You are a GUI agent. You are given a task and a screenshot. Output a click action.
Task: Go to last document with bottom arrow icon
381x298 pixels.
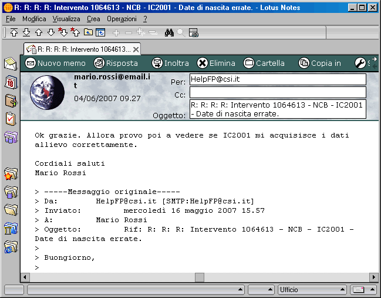26,32
